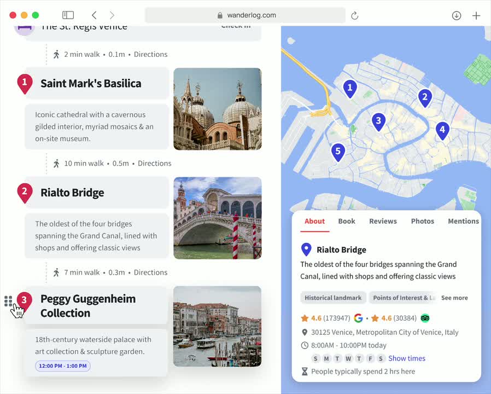491x394 pixels.
Task: Click the Google rating logo
Action: pos(358,318)
